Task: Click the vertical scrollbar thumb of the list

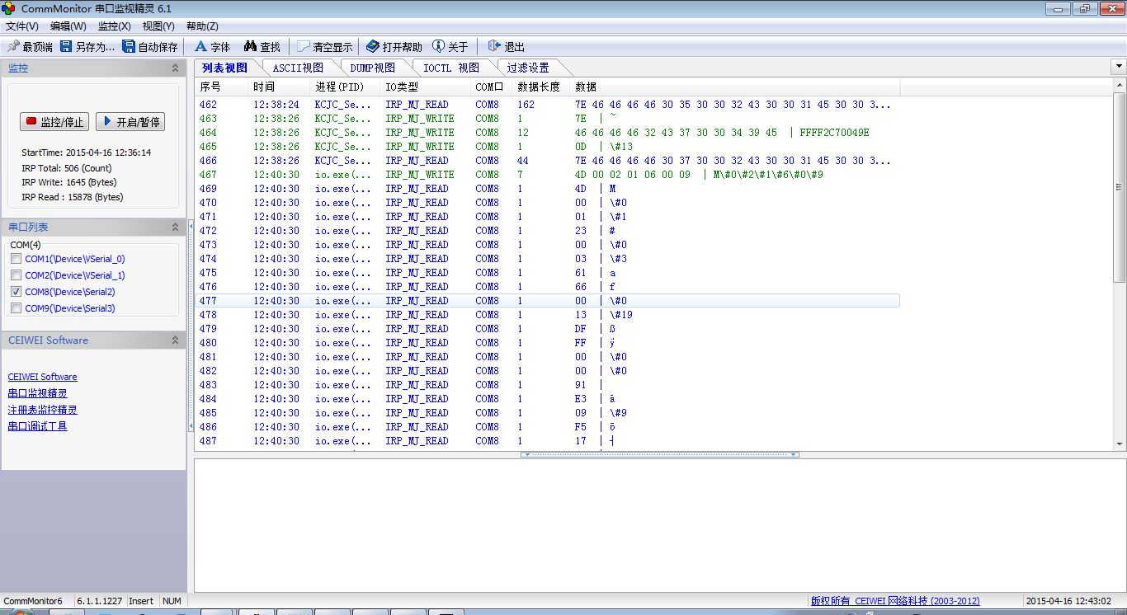Action: click(1120, 188)
